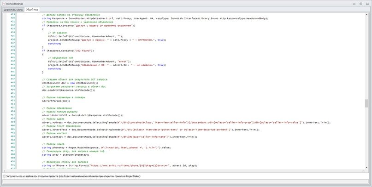
Task: Click the comment '// Парсим номер'
Action: 53,144
